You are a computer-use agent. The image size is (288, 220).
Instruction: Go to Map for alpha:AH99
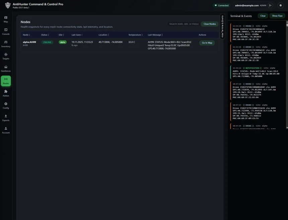pyautogui.click(x=207, y=43)
